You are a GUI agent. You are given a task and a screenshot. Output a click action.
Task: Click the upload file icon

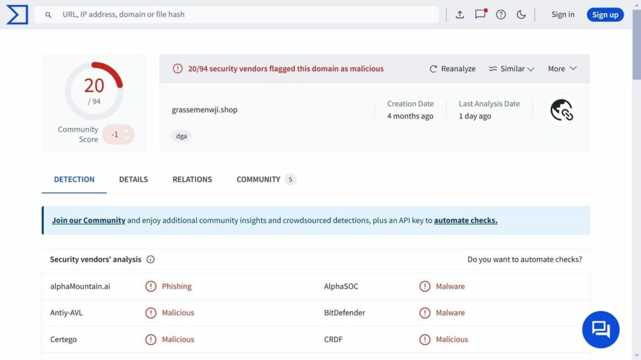point(459,14)
